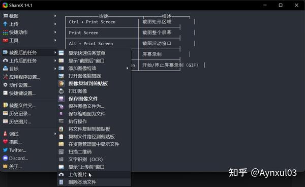Click the Ctrl + Print Screen hotkey cell
The width and height of the screenshot is (305, 187).
coord(102,22)
